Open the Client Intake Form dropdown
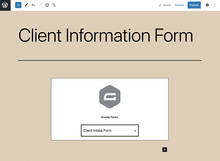This screenshot has width=220, height=161. (x=110, y=130)
